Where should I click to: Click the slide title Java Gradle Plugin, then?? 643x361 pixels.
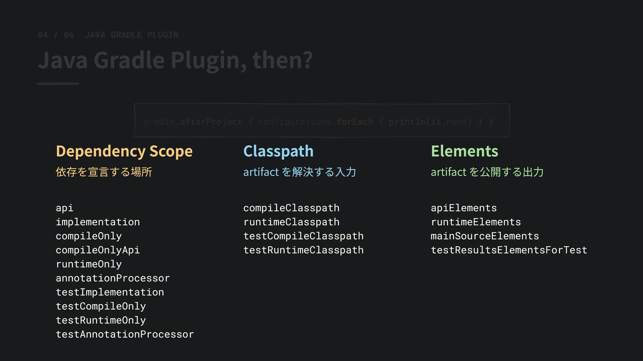click(175, 61)
